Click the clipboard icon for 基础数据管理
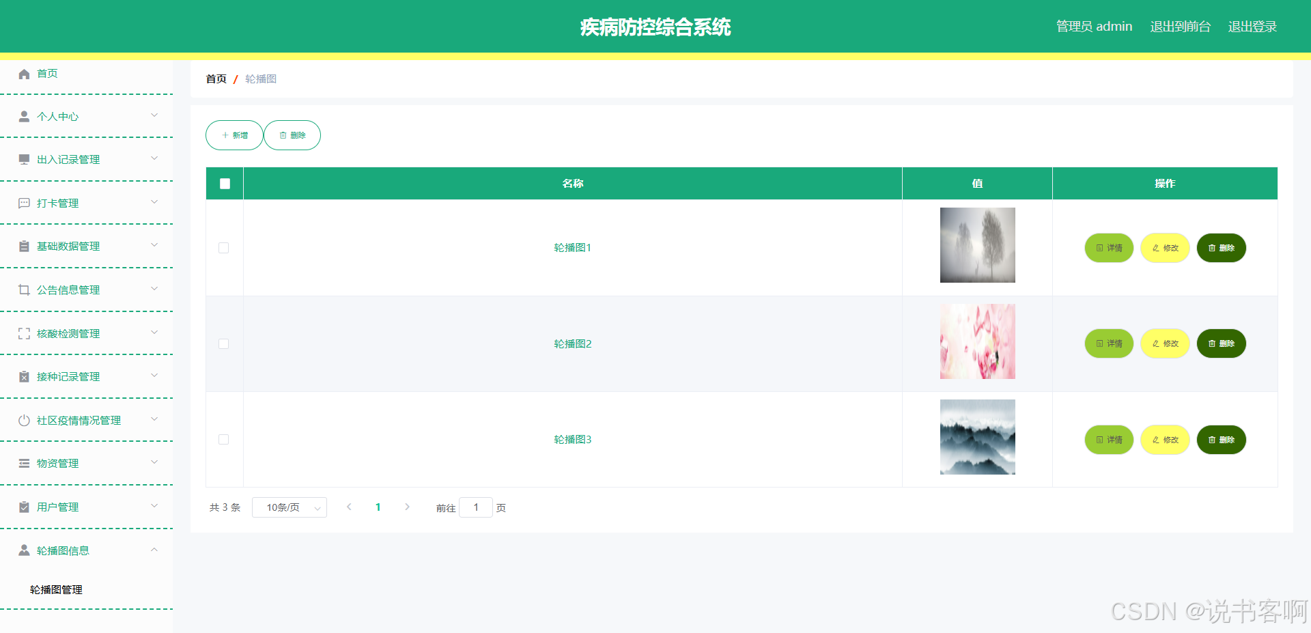This screenshot has height=633, width=1311. [x=24, y=247]
